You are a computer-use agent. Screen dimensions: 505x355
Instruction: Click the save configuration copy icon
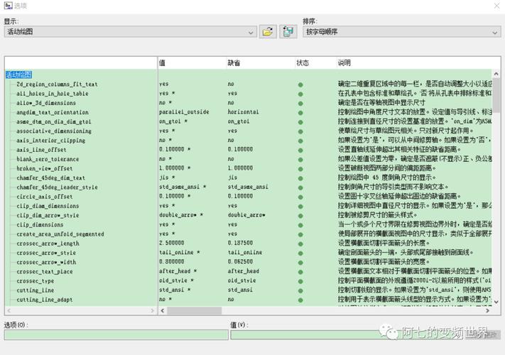(x=288, y=31)
